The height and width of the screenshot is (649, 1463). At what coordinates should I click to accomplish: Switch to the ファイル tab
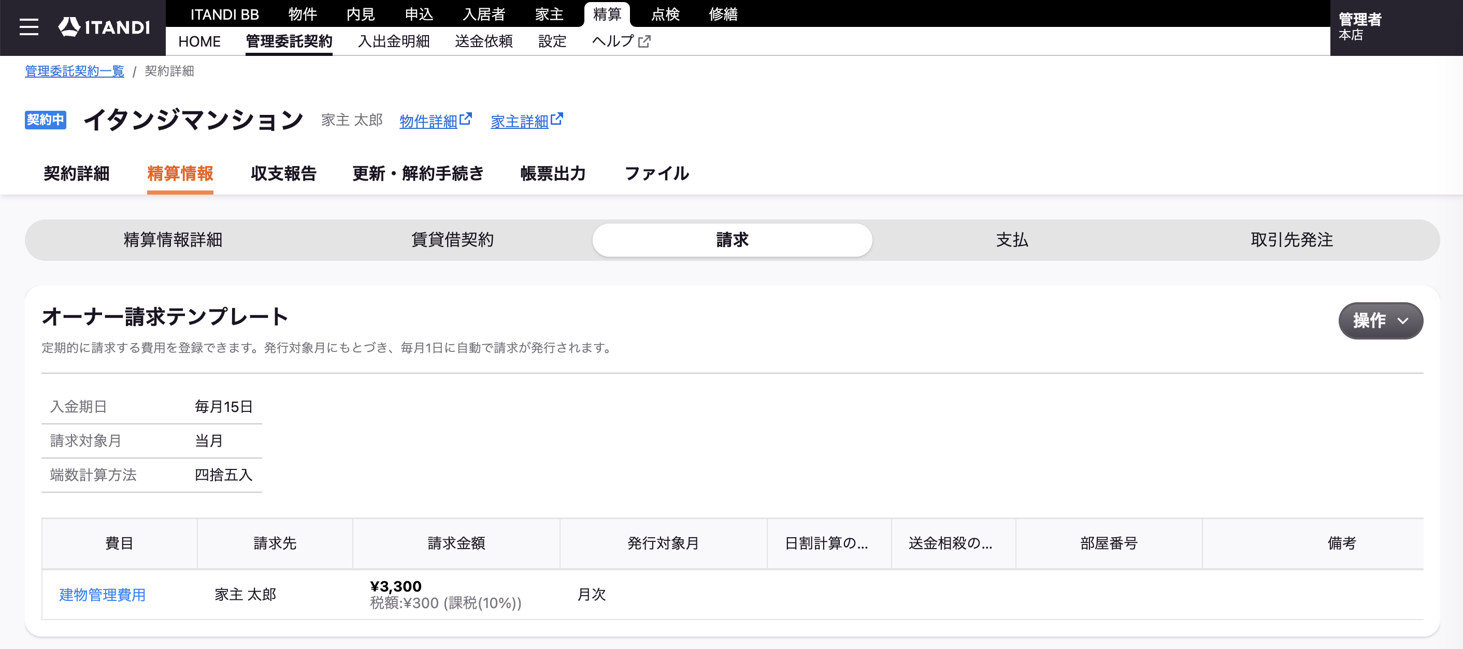[656, 173]
